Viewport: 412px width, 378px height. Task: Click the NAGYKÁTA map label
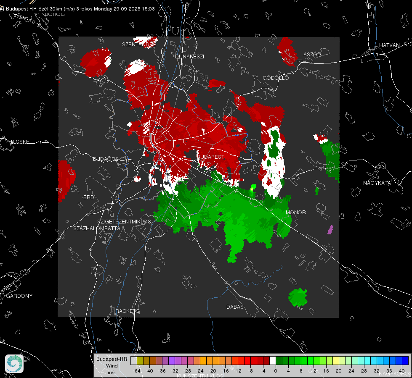pos(377,183)
